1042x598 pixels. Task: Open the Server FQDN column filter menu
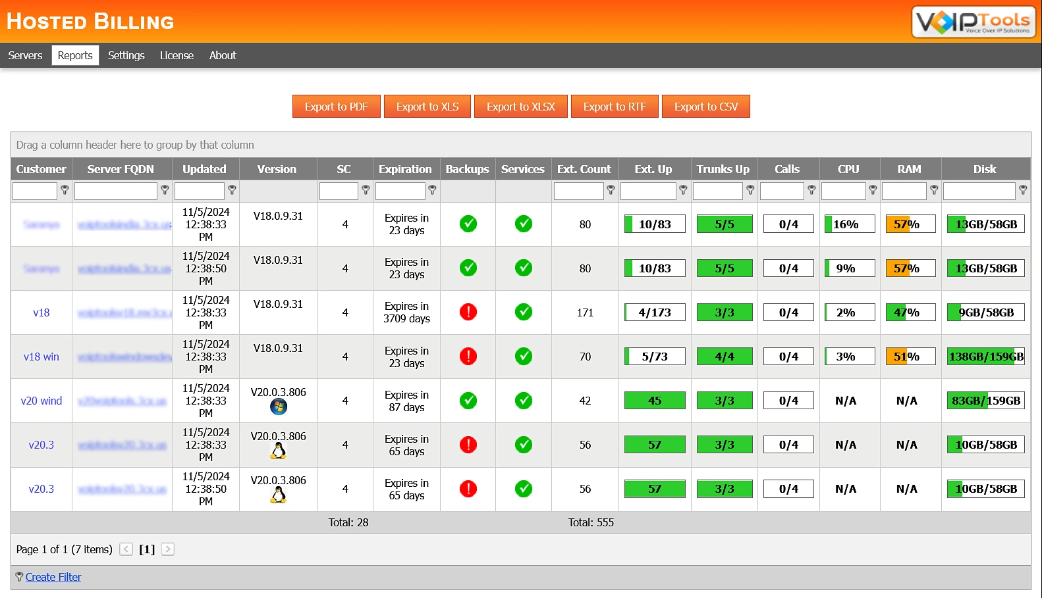(165, 190)
